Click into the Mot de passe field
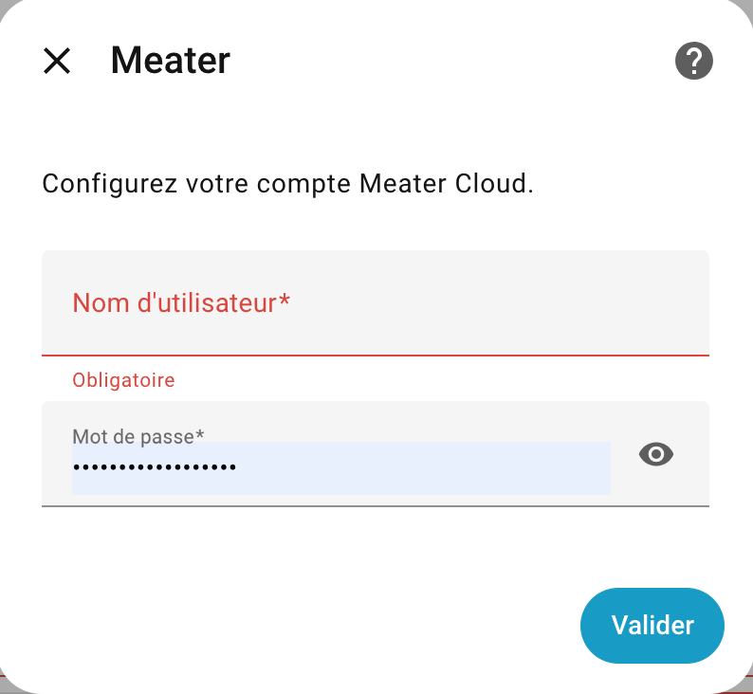The height and width of the screenshot is (694, 753). pyautogui.click(x=341, y=466)
